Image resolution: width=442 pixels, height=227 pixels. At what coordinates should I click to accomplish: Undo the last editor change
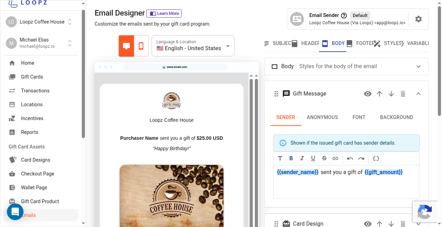tap(350, 158)
